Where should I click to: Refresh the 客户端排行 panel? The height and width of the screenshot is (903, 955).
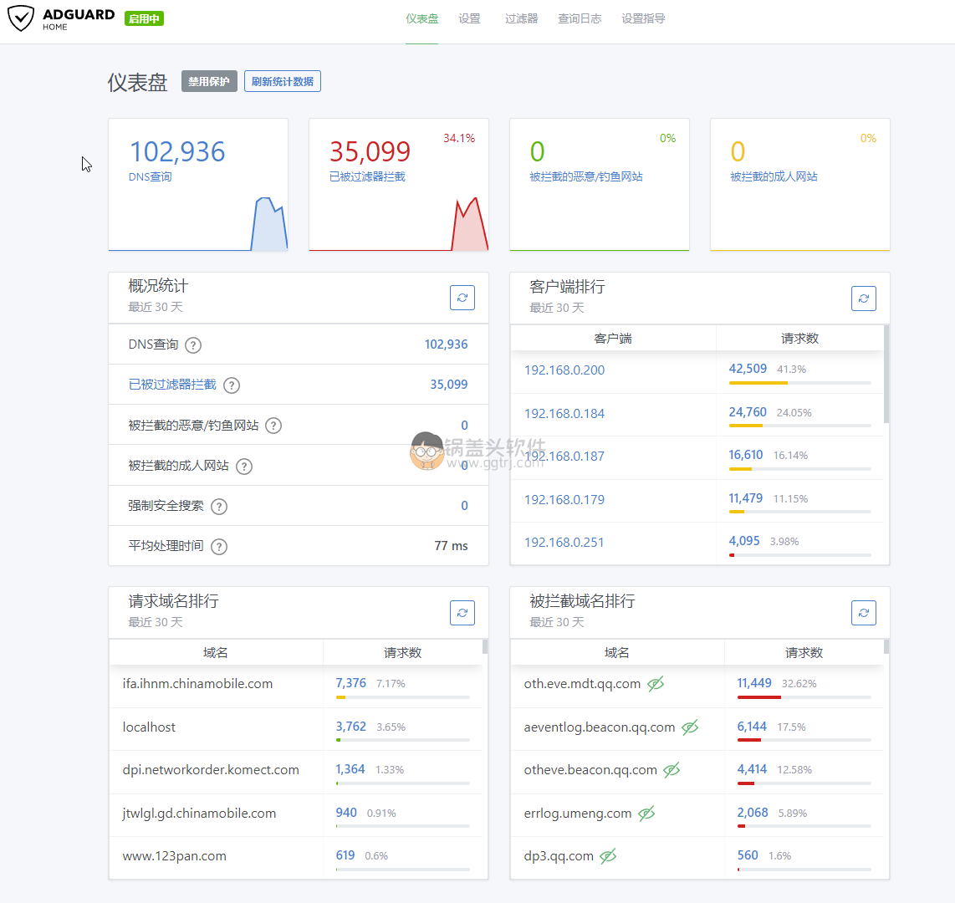pos(863,298)
